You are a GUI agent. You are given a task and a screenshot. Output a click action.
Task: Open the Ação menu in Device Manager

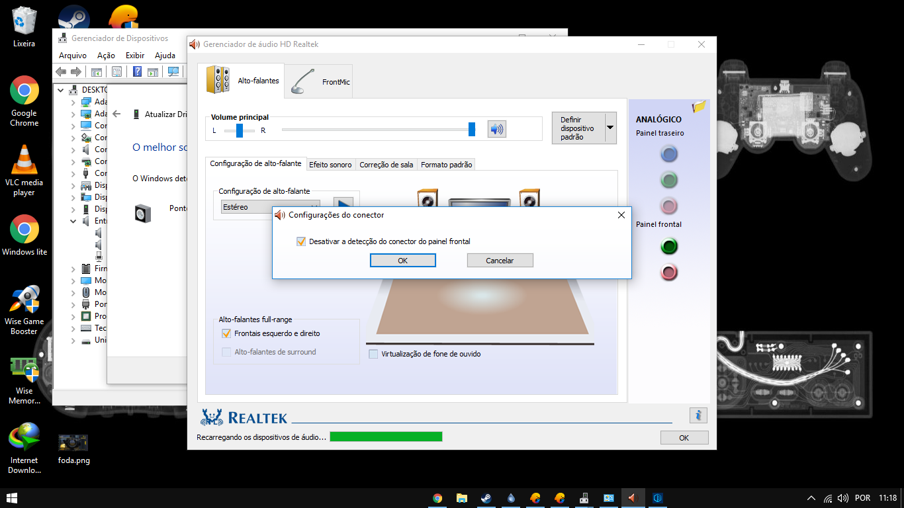tap(106, 56)
